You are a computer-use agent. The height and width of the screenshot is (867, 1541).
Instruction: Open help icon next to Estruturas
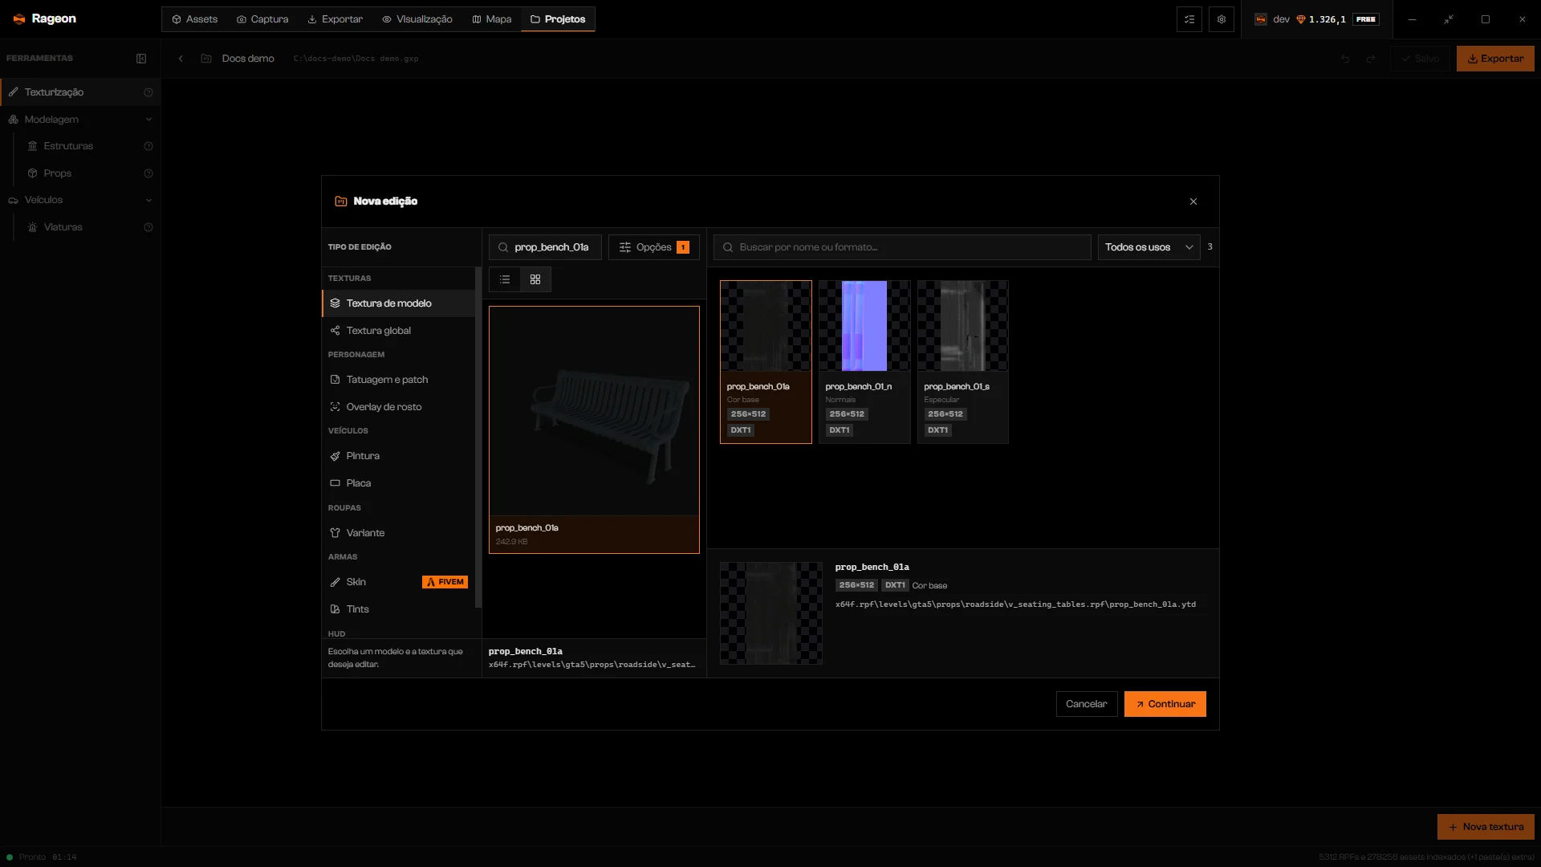(x=148, y=146)
